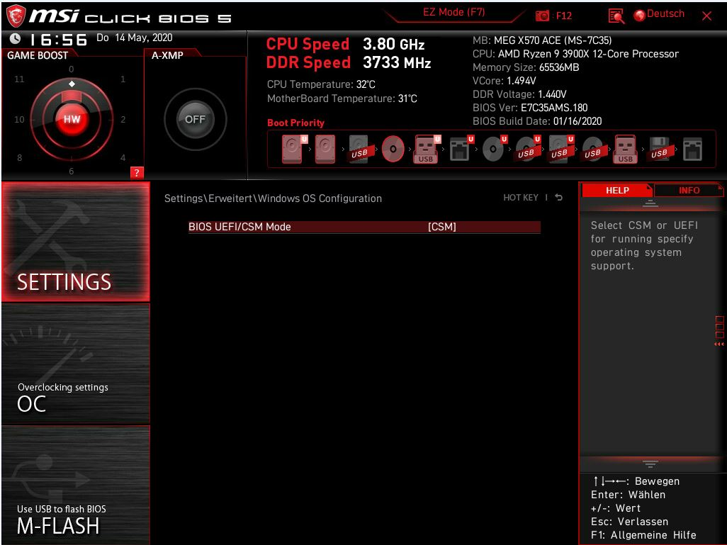Click the GAME BOOST label
Viewport: 727px width, 545px height.
(38, 55)
